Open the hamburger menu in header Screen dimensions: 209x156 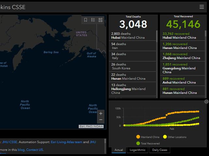[x=201, y=7]
